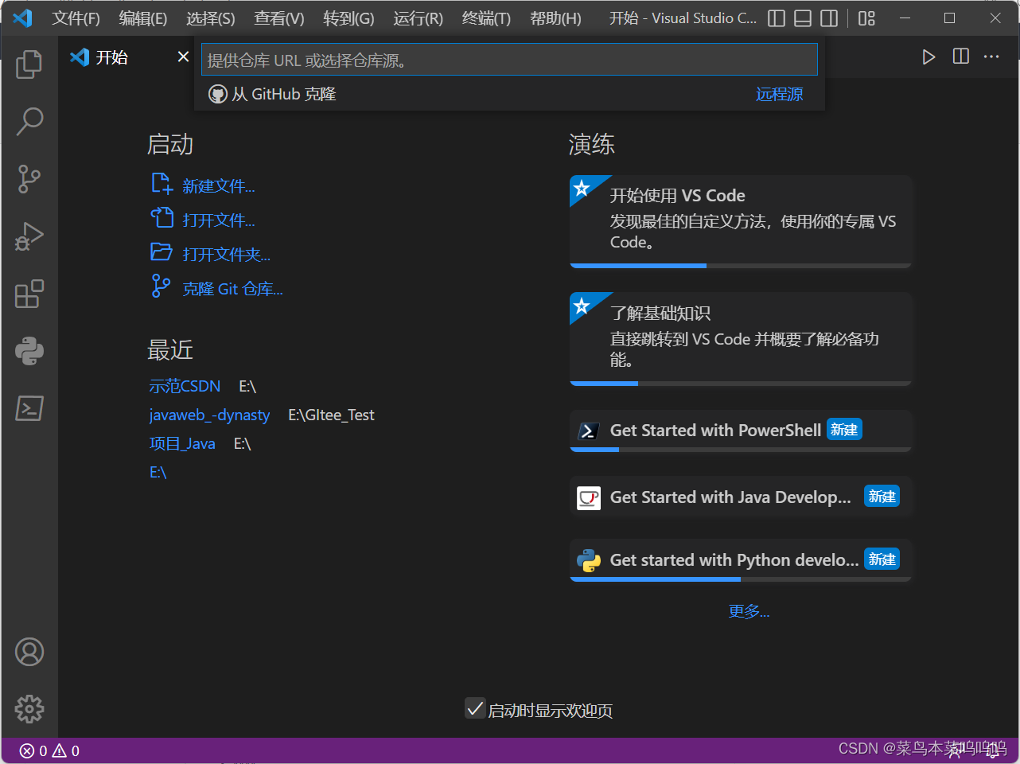Viewport: 1020px width, 764px height.
Task: Open the Manage gear menu
Action: tap(29, 709)
